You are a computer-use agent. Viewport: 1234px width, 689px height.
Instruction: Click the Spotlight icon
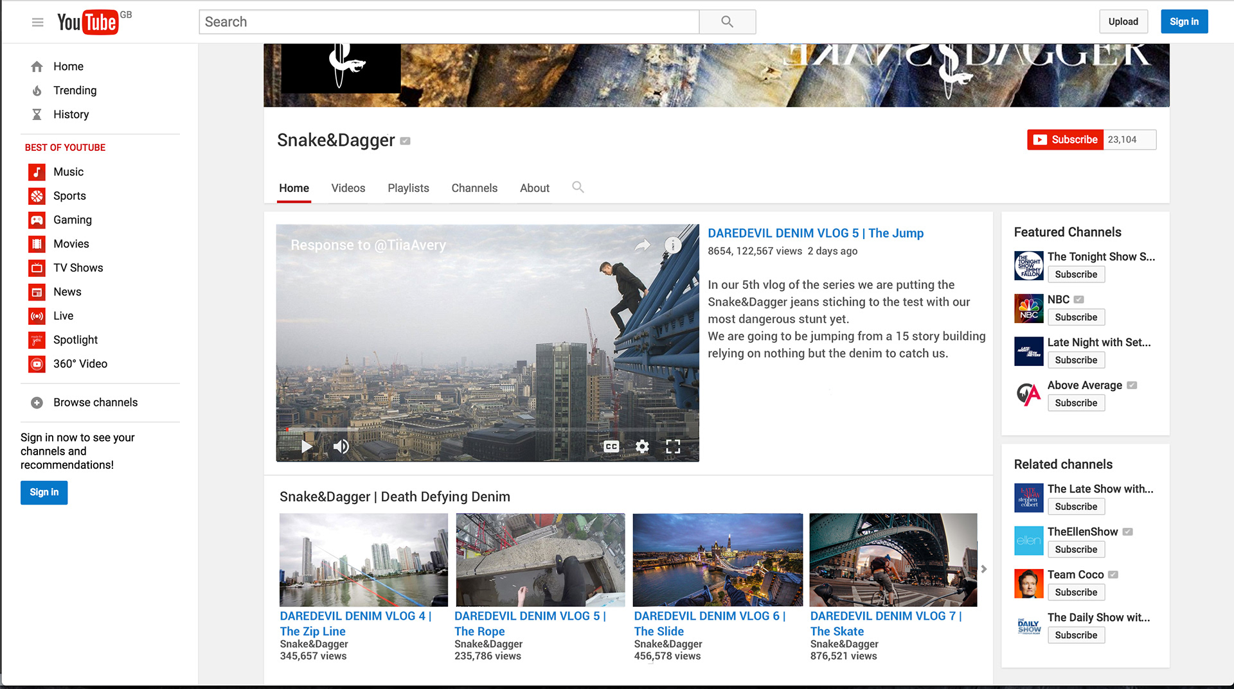(37, 340)
